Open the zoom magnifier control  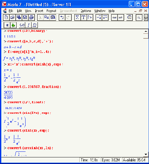(139, 18)
